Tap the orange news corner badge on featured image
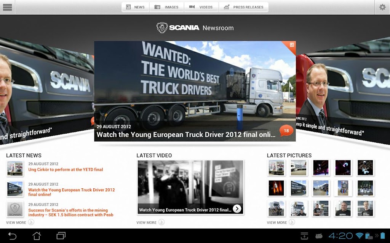This screenshot has height=243, width=390. pyautogui.click(x=291, y=46)
